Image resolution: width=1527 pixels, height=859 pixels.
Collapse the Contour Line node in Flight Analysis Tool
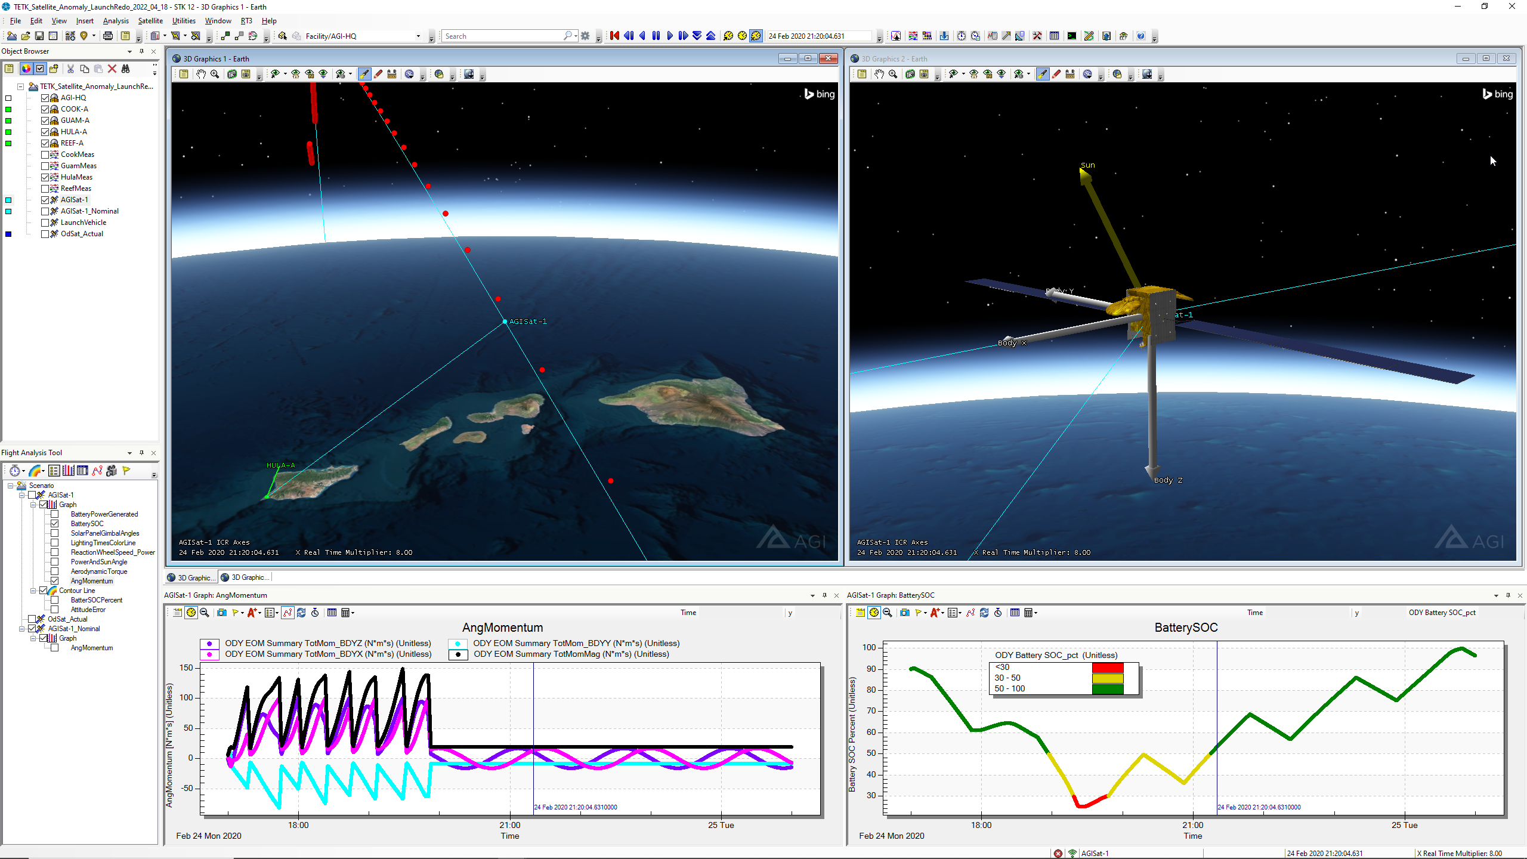[x=34, y=590]
